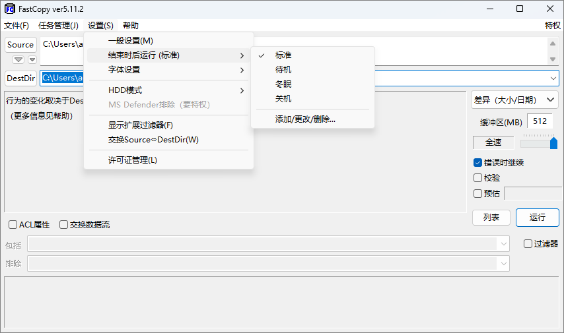This screenshot has height=333, width=564.
Task: Click the 列表 button
Action: [491, 218]
